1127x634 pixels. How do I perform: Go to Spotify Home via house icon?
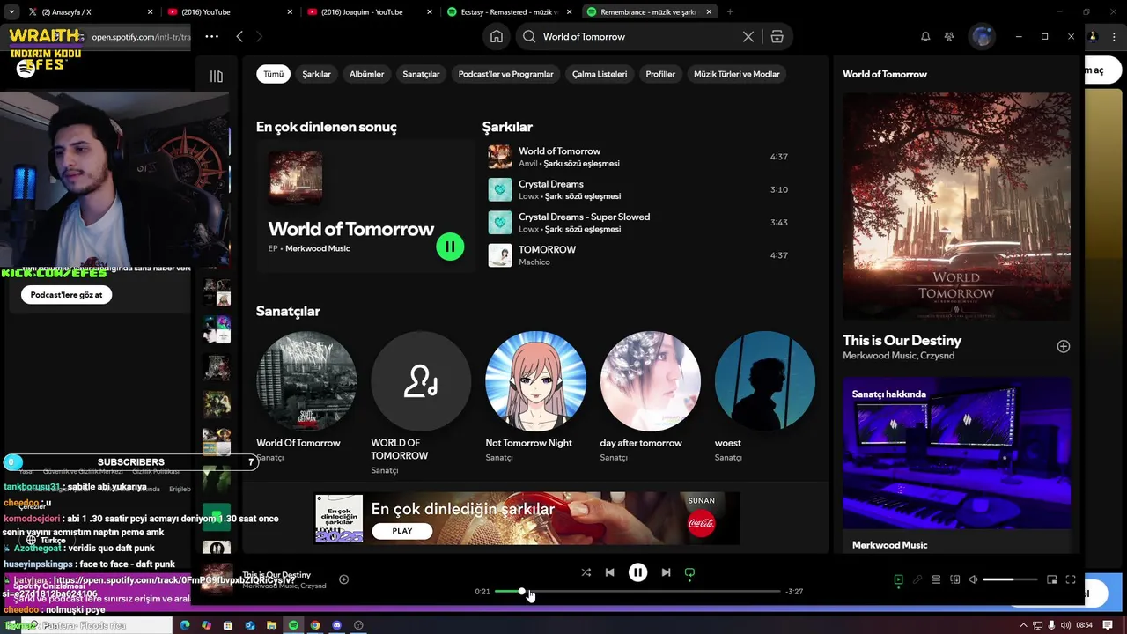(x=497, y=36)
